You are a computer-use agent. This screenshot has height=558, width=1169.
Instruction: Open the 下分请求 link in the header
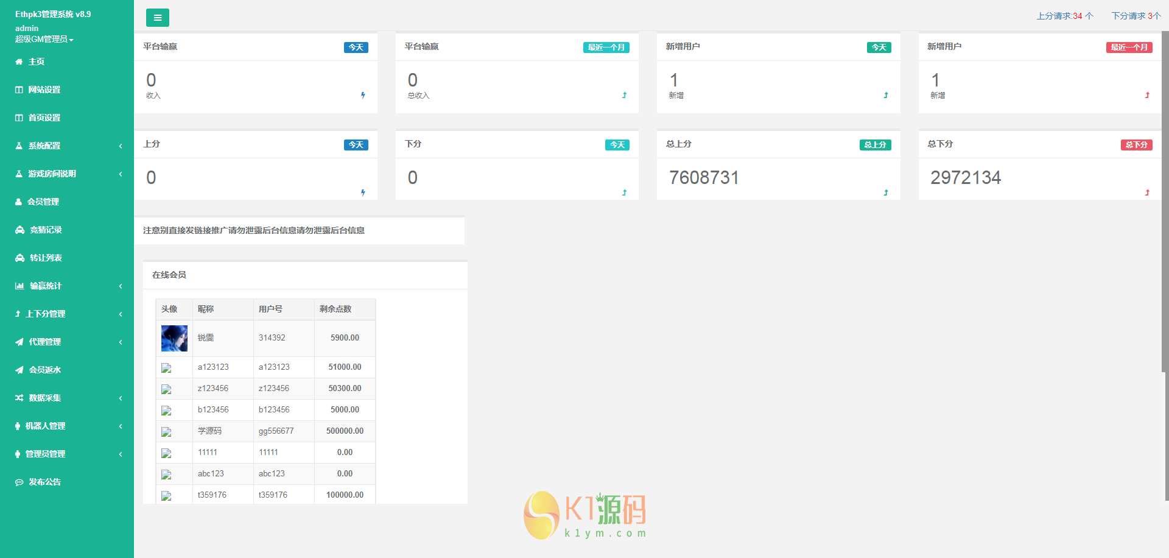pyautogui.click(x=1136, y=16)
